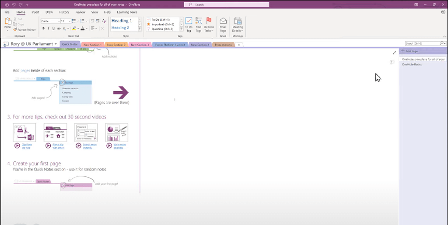Click the To Do Tag button
Screen dimensions: 448x225
(189, 24)
